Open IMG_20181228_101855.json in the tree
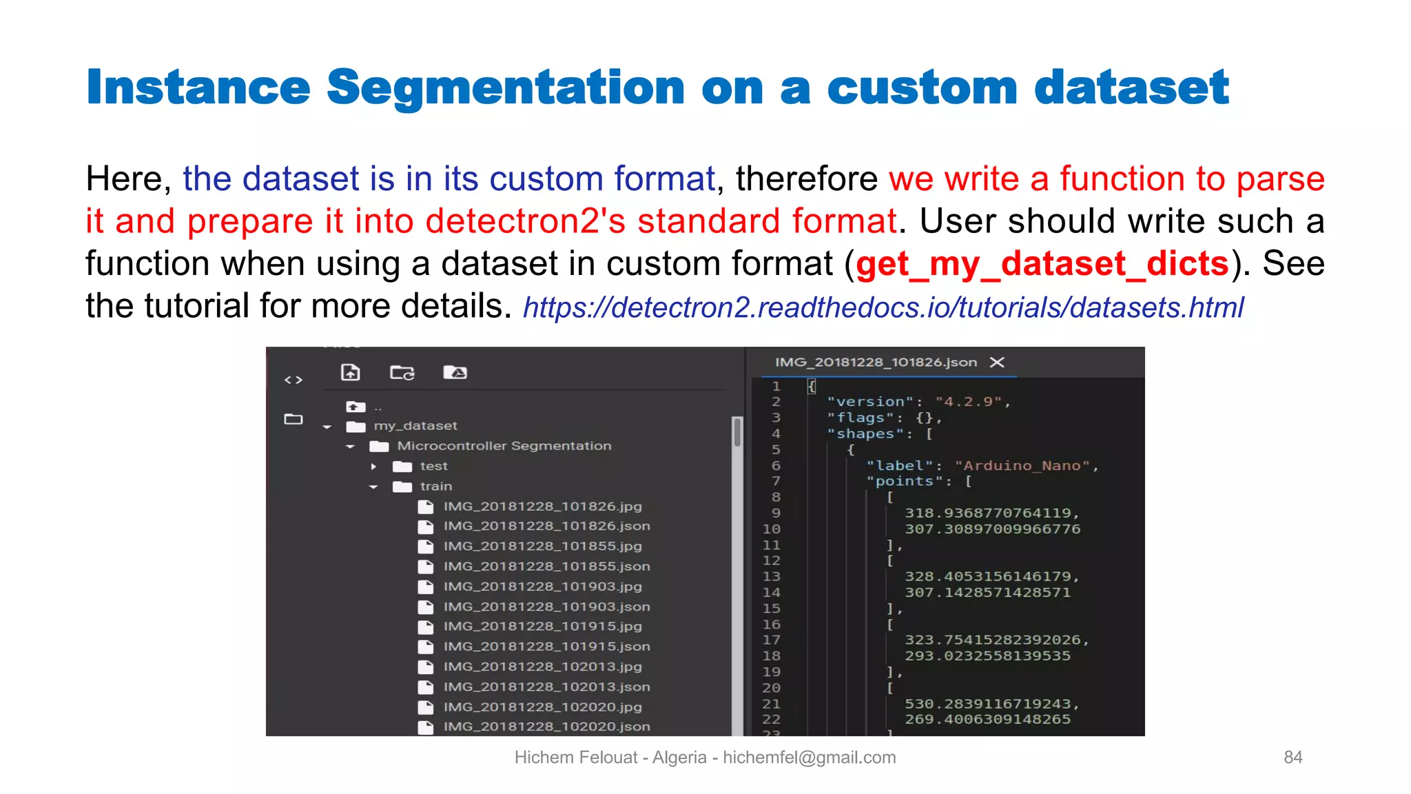The image size is (1411, 794). 546,567
